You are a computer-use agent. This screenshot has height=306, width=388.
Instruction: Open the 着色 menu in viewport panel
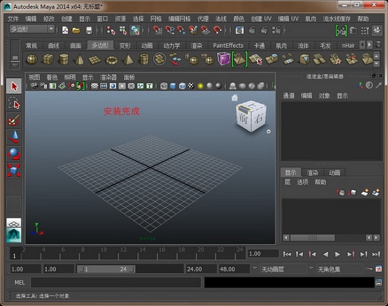tap(52, 77)
